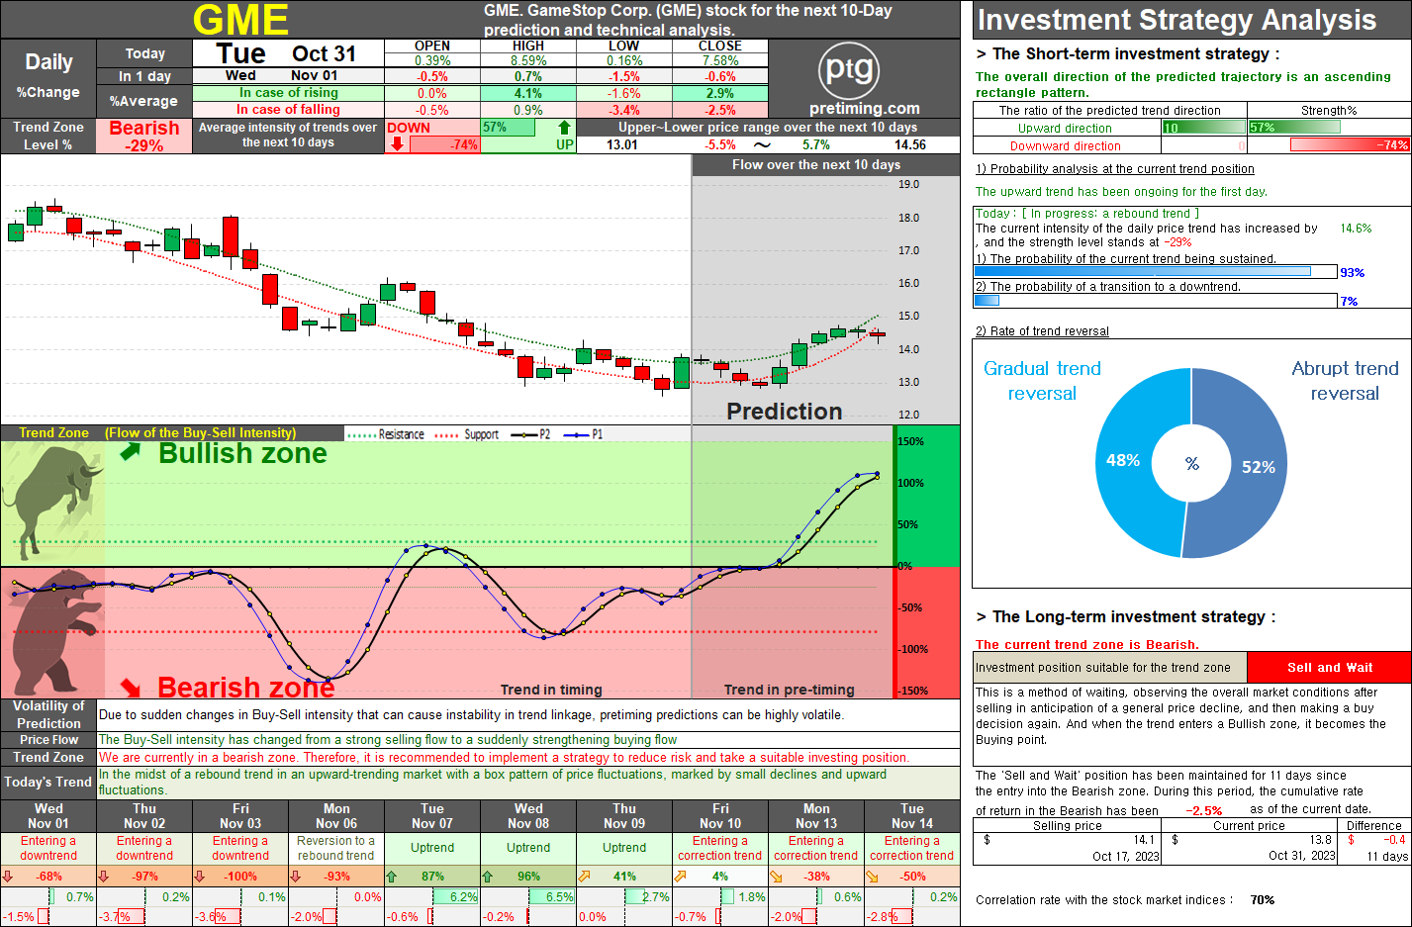The image size is (1412, 927).
Task: Click the 14.56 upper price value
Action: (x=909, y=144)
